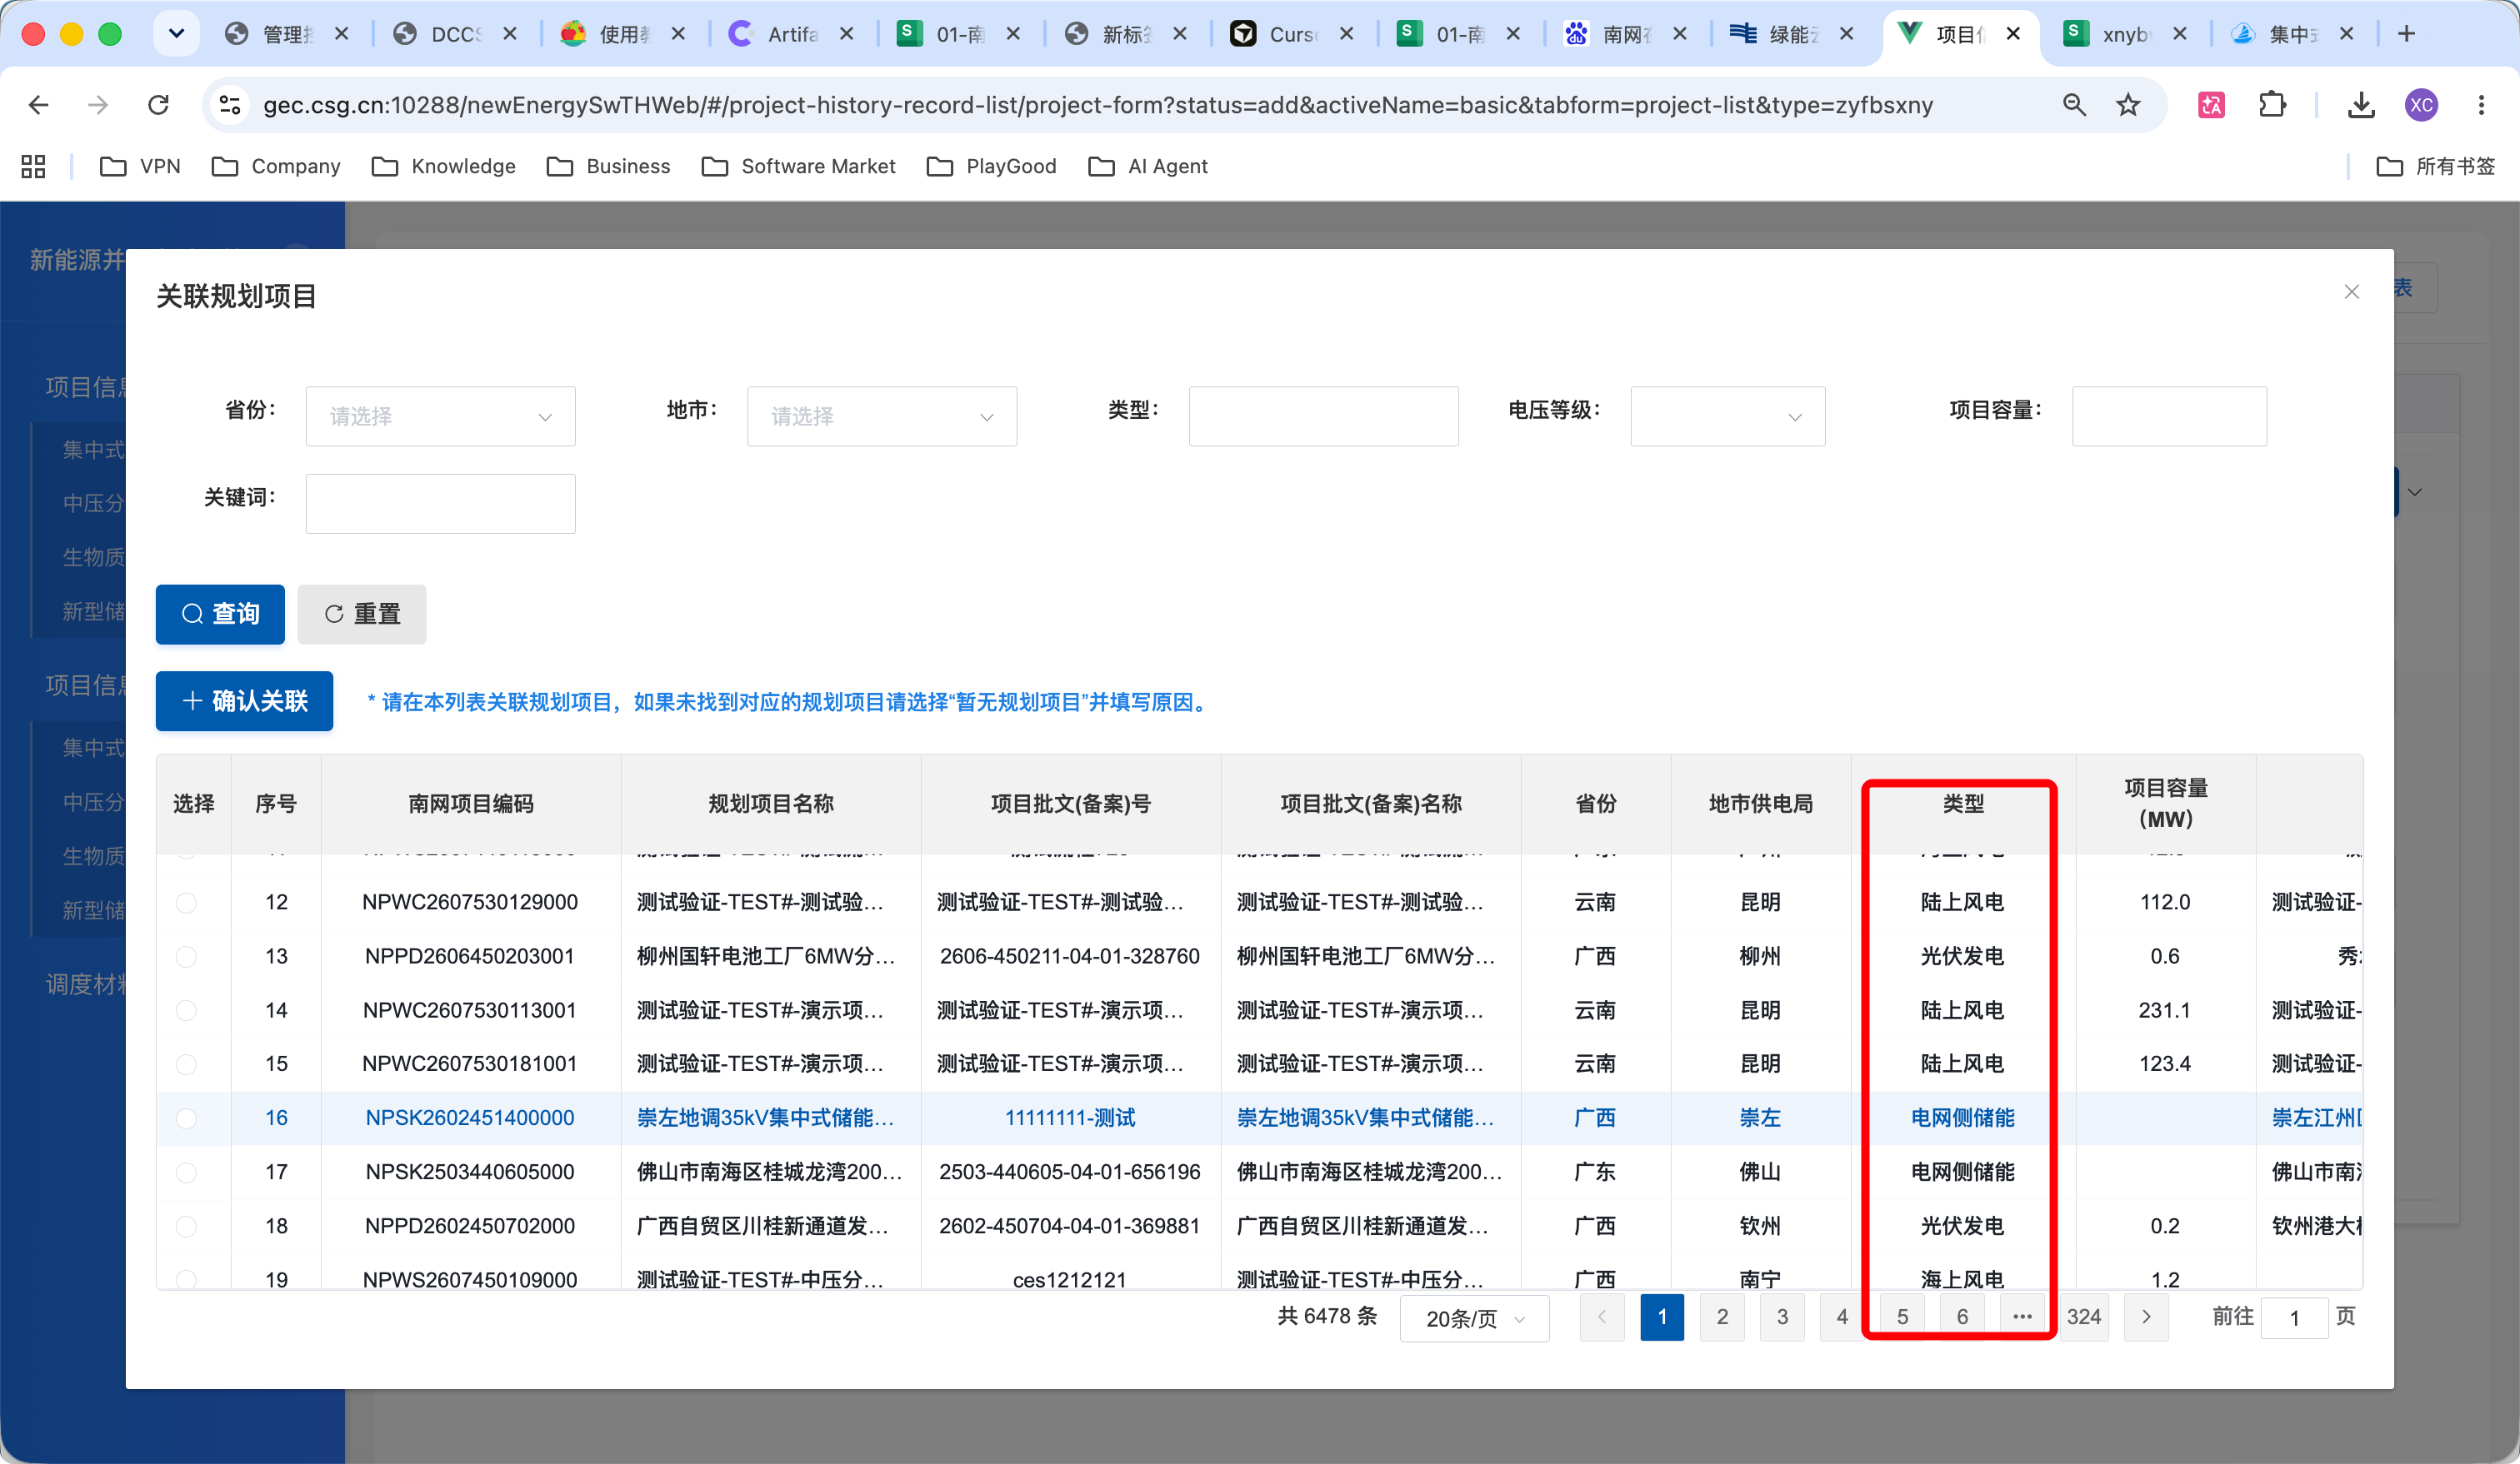Reload the page with refresh icon
Viewport: 2520px width, 1464px height.
click(158, 105)
